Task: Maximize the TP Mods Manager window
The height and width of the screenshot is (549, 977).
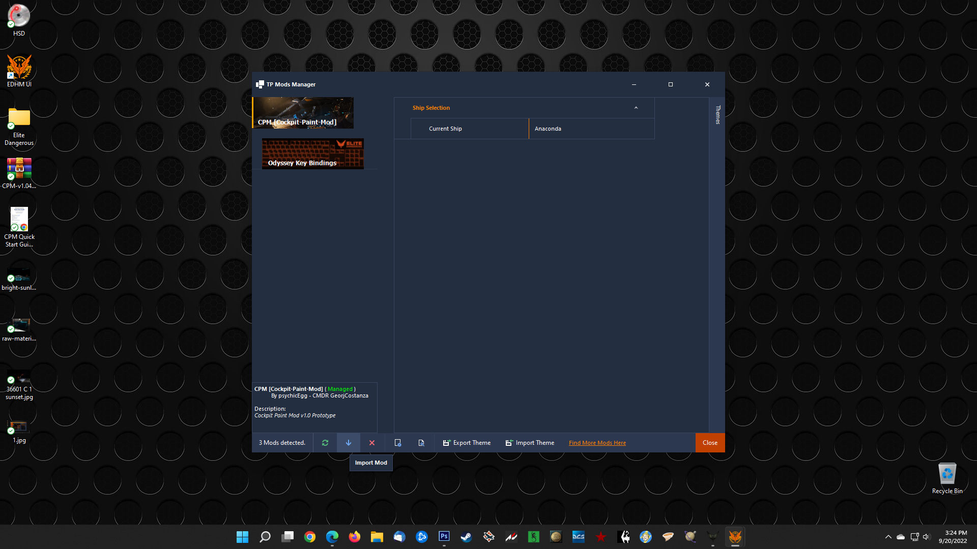Action: click(x=671, y=84)
